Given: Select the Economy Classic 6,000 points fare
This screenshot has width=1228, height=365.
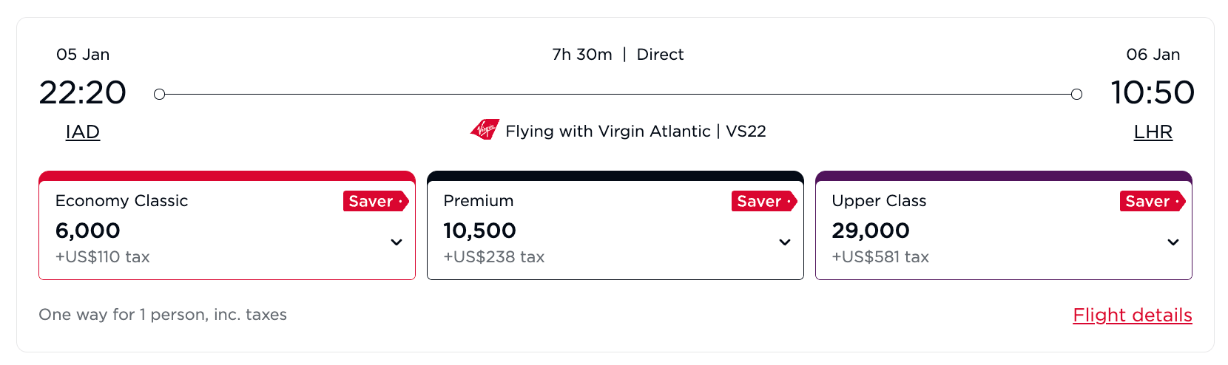Looking at the screenshot, I should click(x=88, y=231).
